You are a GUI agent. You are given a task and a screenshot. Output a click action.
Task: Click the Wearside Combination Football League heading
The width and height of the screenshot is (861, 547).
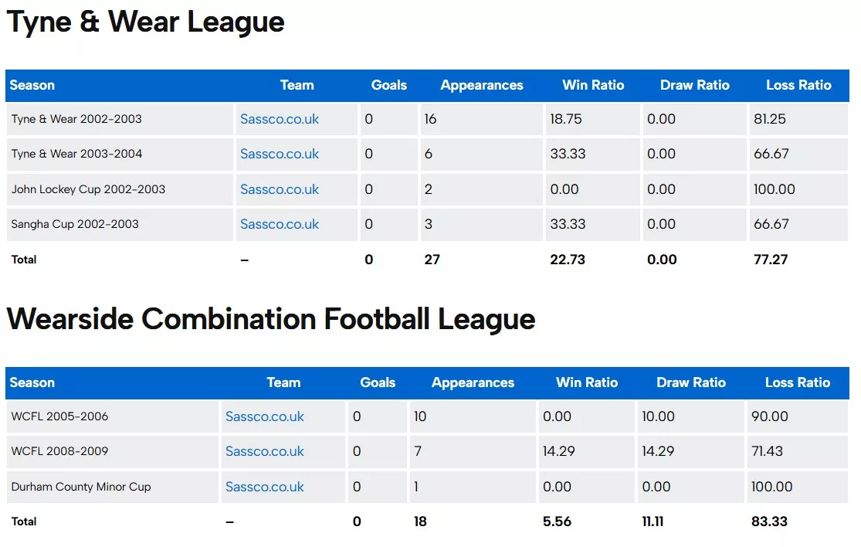point(271,319)
